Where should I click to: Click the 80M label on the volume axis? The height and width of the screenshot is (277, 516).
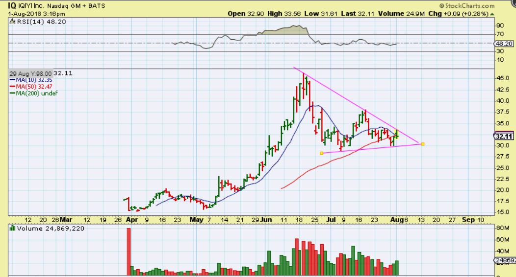[x=502, y=228]
